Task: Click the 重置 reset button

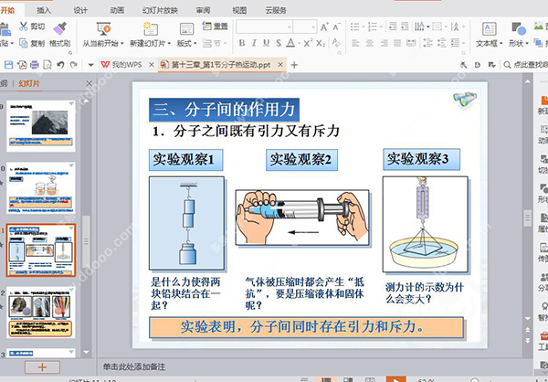Action: [x=216, y=27]
